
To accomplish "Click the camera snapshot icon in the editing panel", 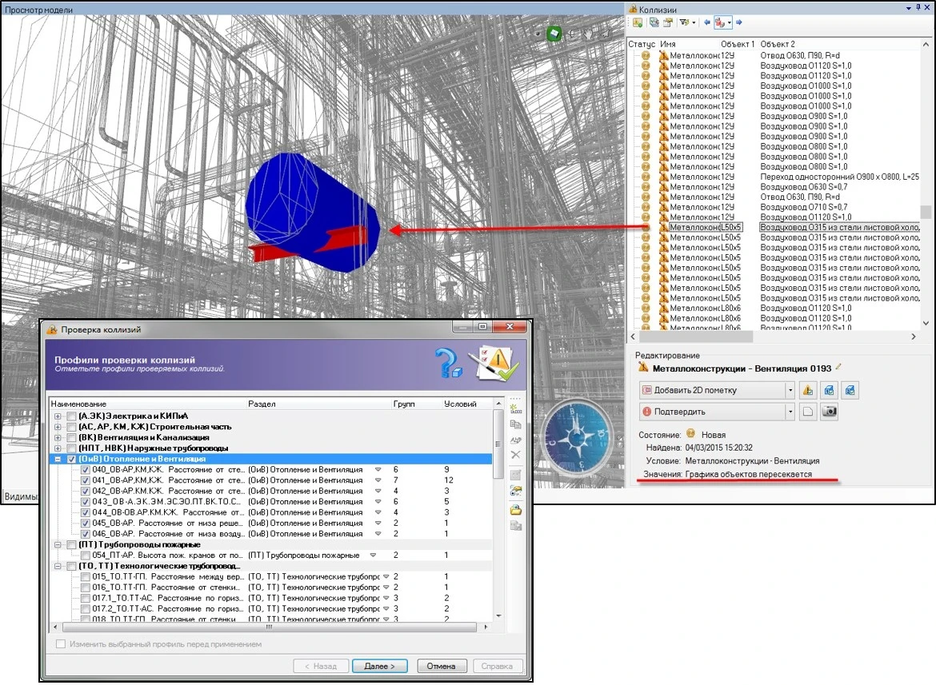I will click(830, 412).
